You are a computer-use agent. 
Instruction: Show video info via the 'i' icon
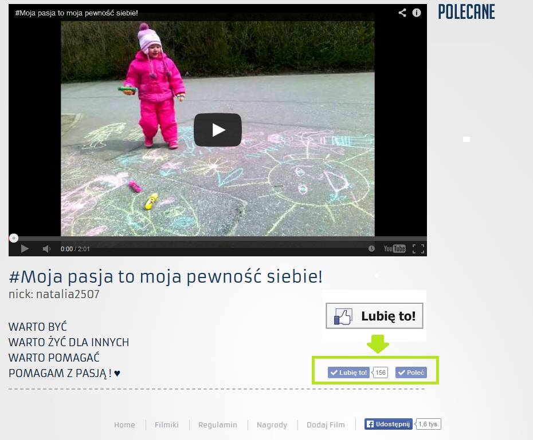[x=417, y=13]
